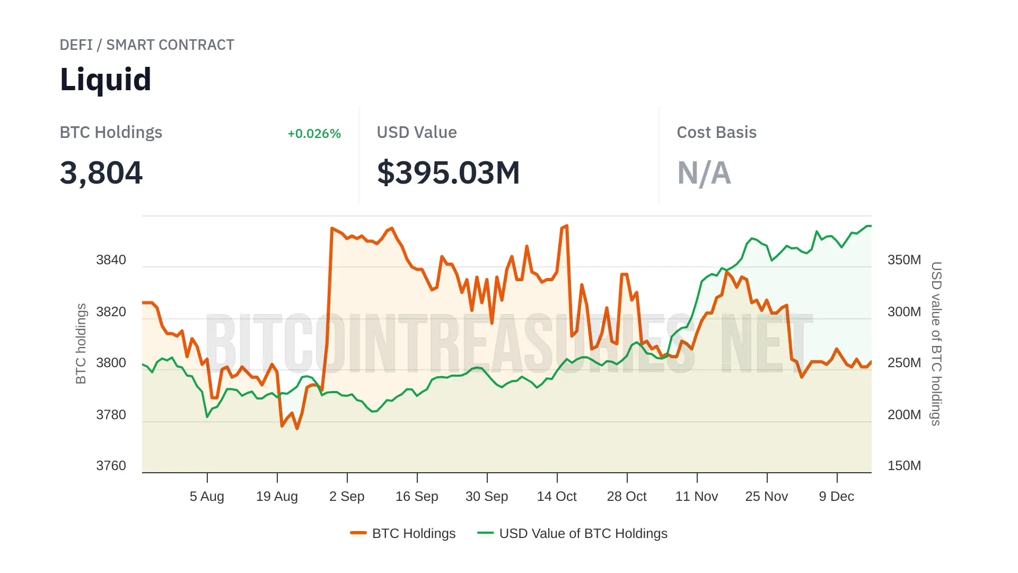Image resolution: width=1018 pixels, height=573 pixels.
Task: Click the BTC holdings vertical axis title
Action: (81, 344)
